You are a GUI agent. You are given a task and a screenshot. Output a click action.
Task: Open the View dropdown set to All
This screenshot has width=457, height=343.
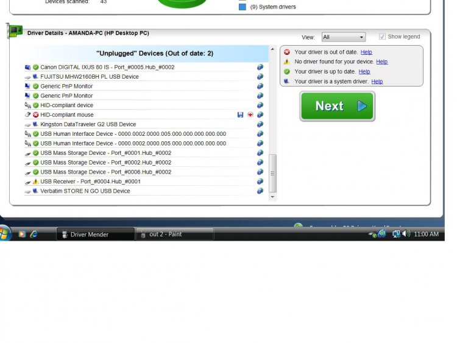coord(343,37)
